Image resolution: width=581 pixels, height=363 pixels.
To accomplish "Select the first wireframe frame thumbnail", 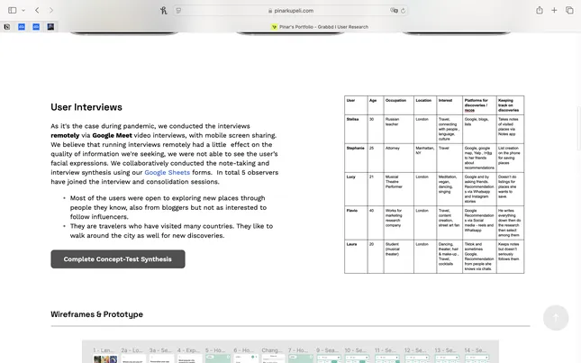I will [x=104, y=355].
